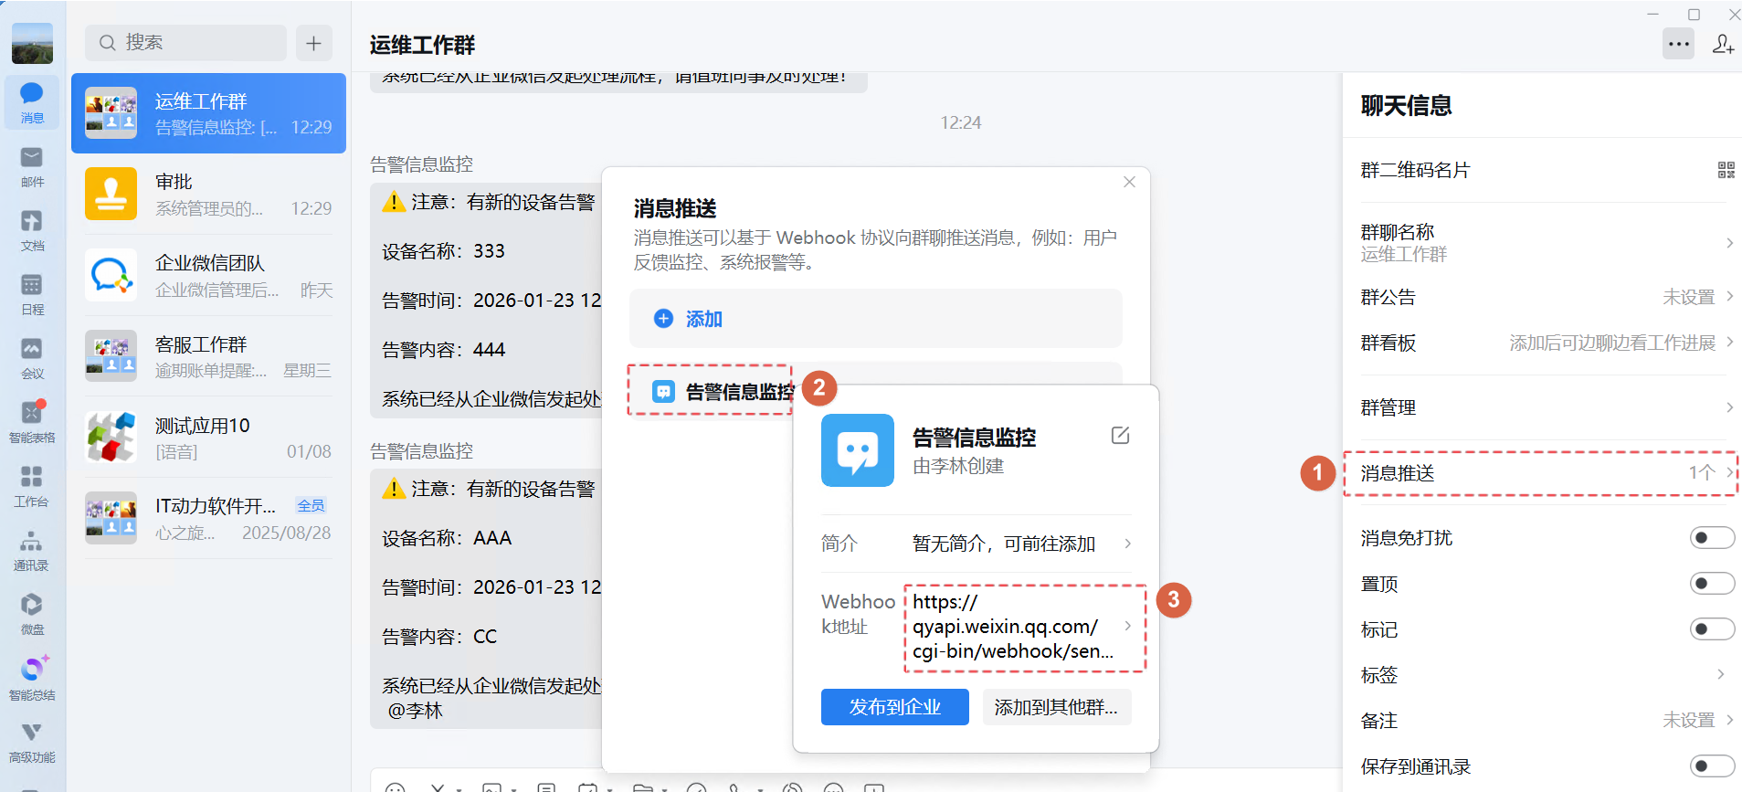Toggle the 消息免打扰 switch
Image resolution: width=1742 pixels, height=792 pixels.
click(1712, 538)
